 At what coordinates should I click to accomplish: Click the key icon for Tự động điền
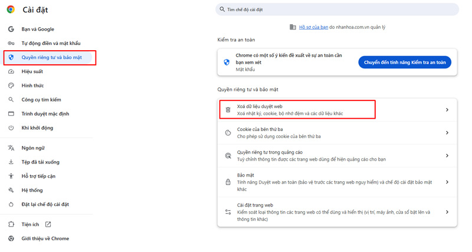point(11,43)
